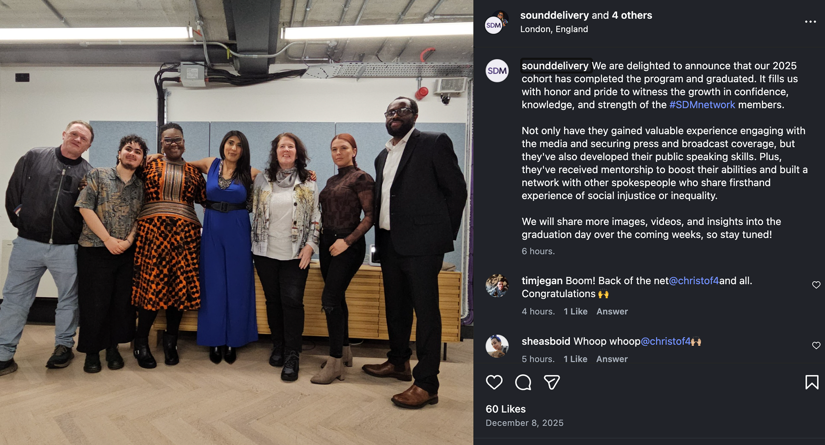Show the '4 others' collaborators list
This screenshot has height=445, width=825.
click(632, 15)
